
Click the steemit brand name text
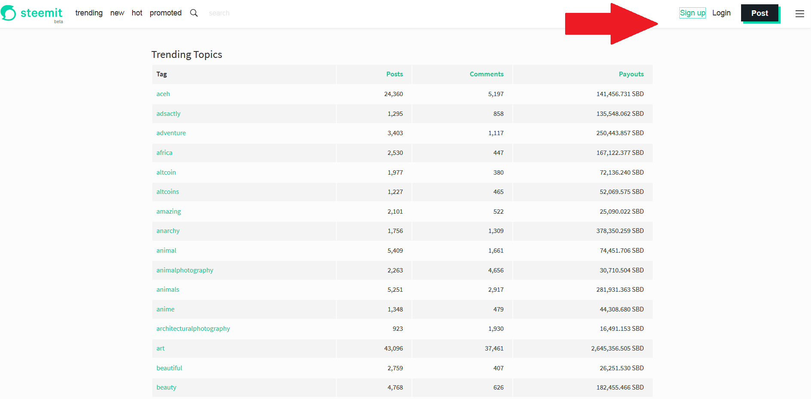pyautogui.click(x=41, y=13)
